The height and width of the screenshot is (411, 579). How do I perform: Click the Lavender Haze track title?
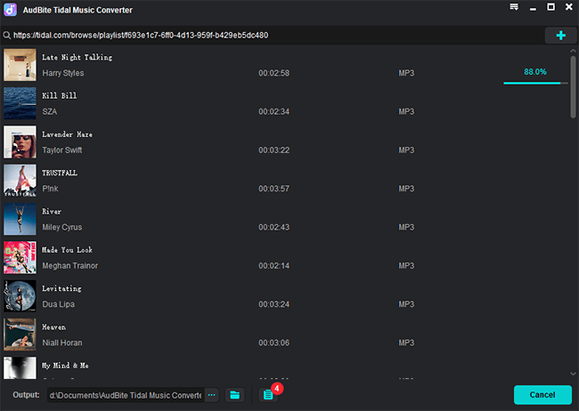(67, 134)
